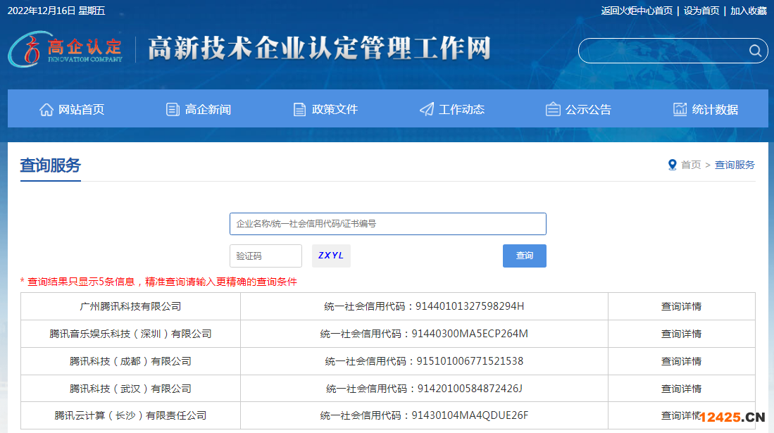This screenshot has width=774, height=433.
Task: Click the 高企认定 site logo
Action: click(x=65, y=49)
